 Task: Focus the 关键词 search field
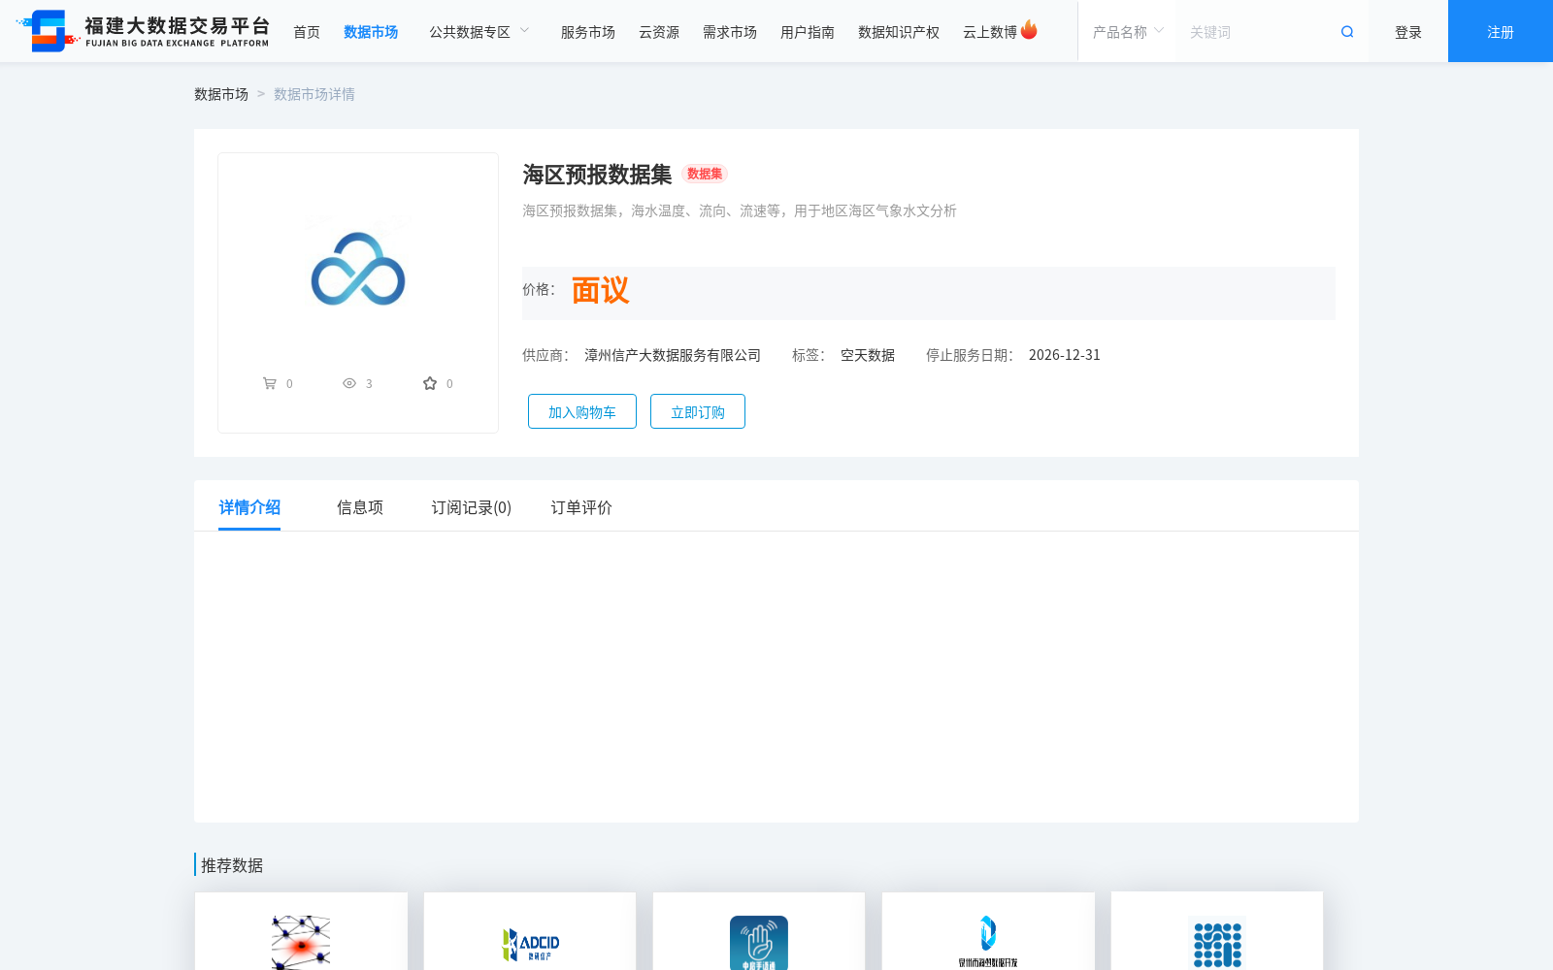tap(1257, 32)
